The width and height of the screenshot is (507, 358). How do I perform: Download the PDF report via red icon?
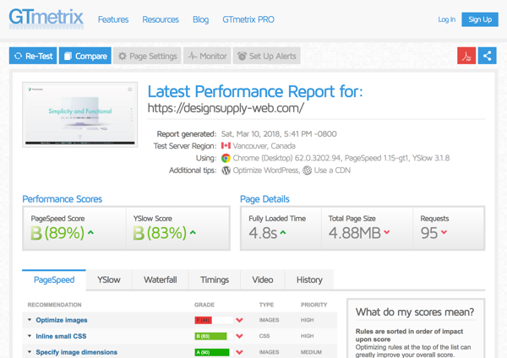coord(466,56)
